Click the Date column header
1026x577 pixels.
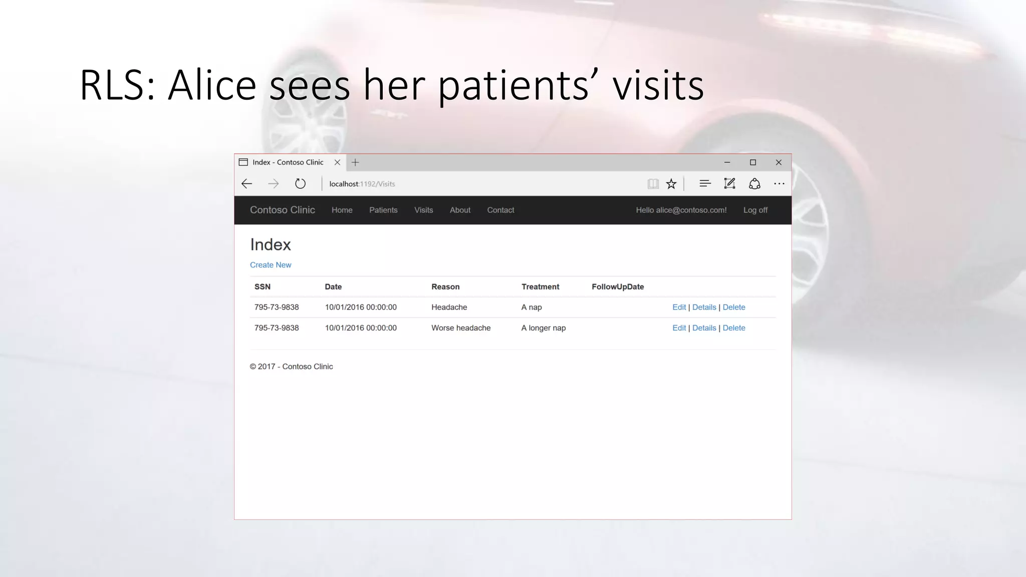coord(333,286)
